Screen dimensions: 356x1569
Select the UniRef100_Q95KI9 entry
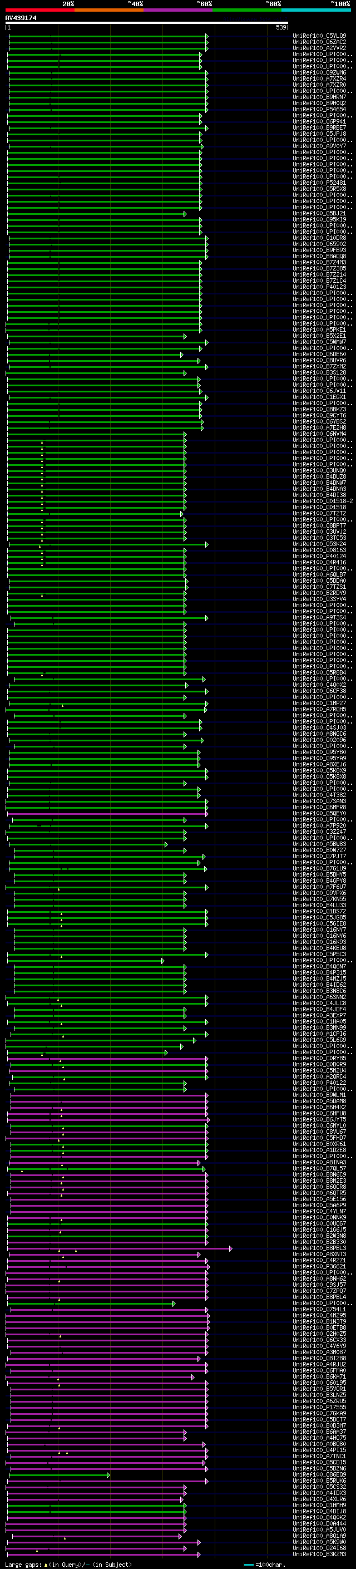click(319, 220)
